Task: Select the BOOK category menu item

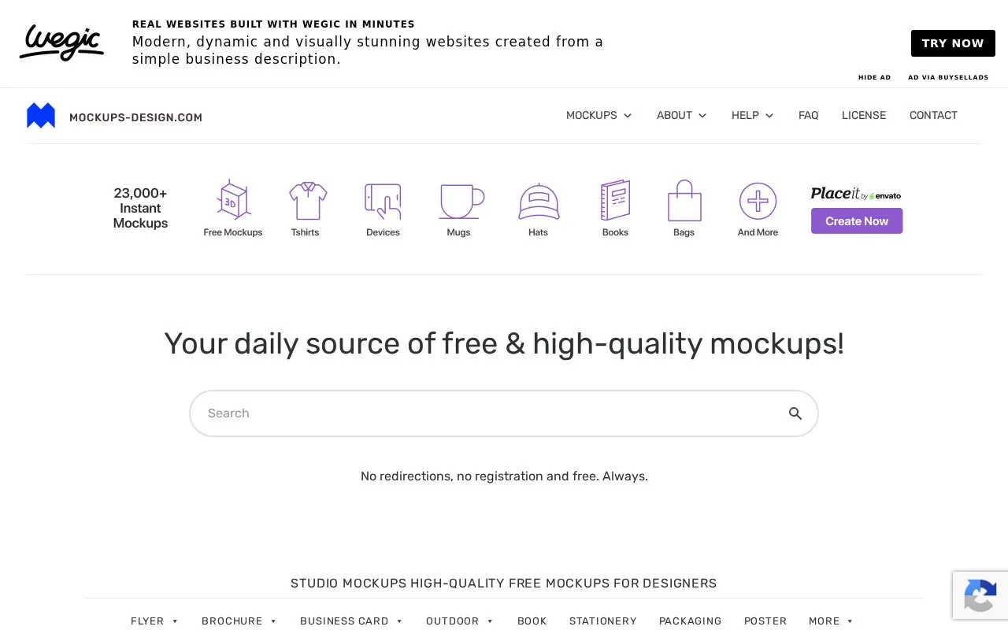Action: click(x=532, y=621)
